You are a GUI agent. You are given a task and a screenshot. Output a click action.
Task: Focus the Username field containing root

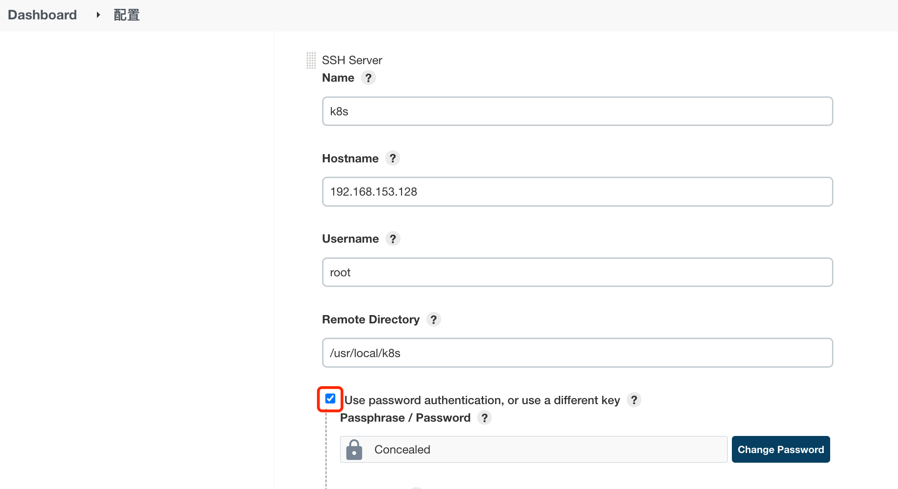[577, 272]
